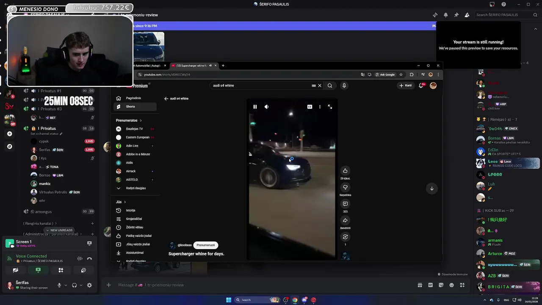
Task: Open Discord Help question mark
Action: (503, 4)
